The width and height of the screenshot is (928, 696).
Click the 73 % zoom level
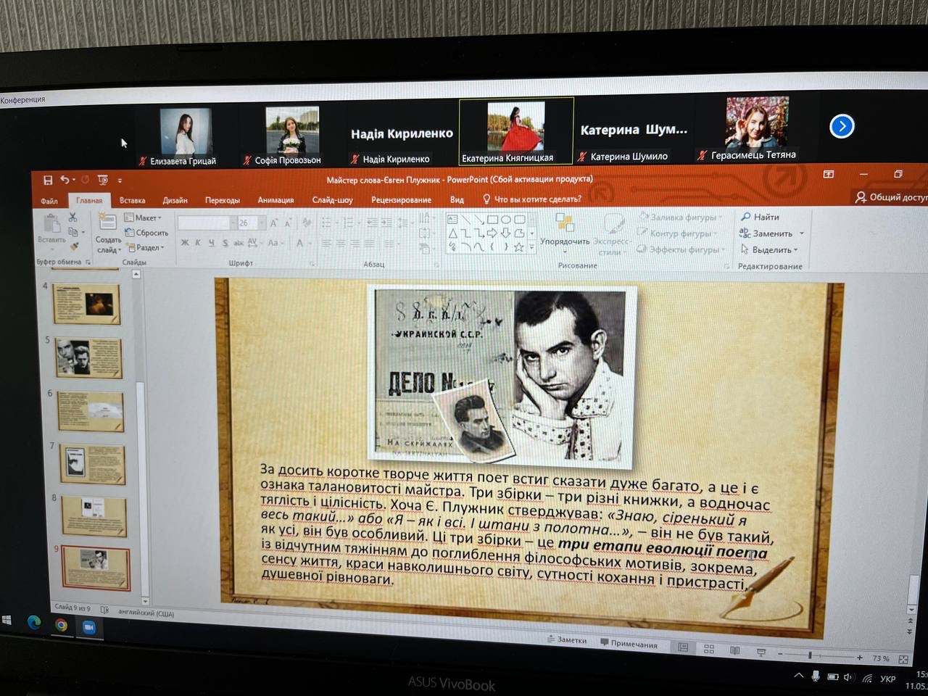tap(881, 658)
